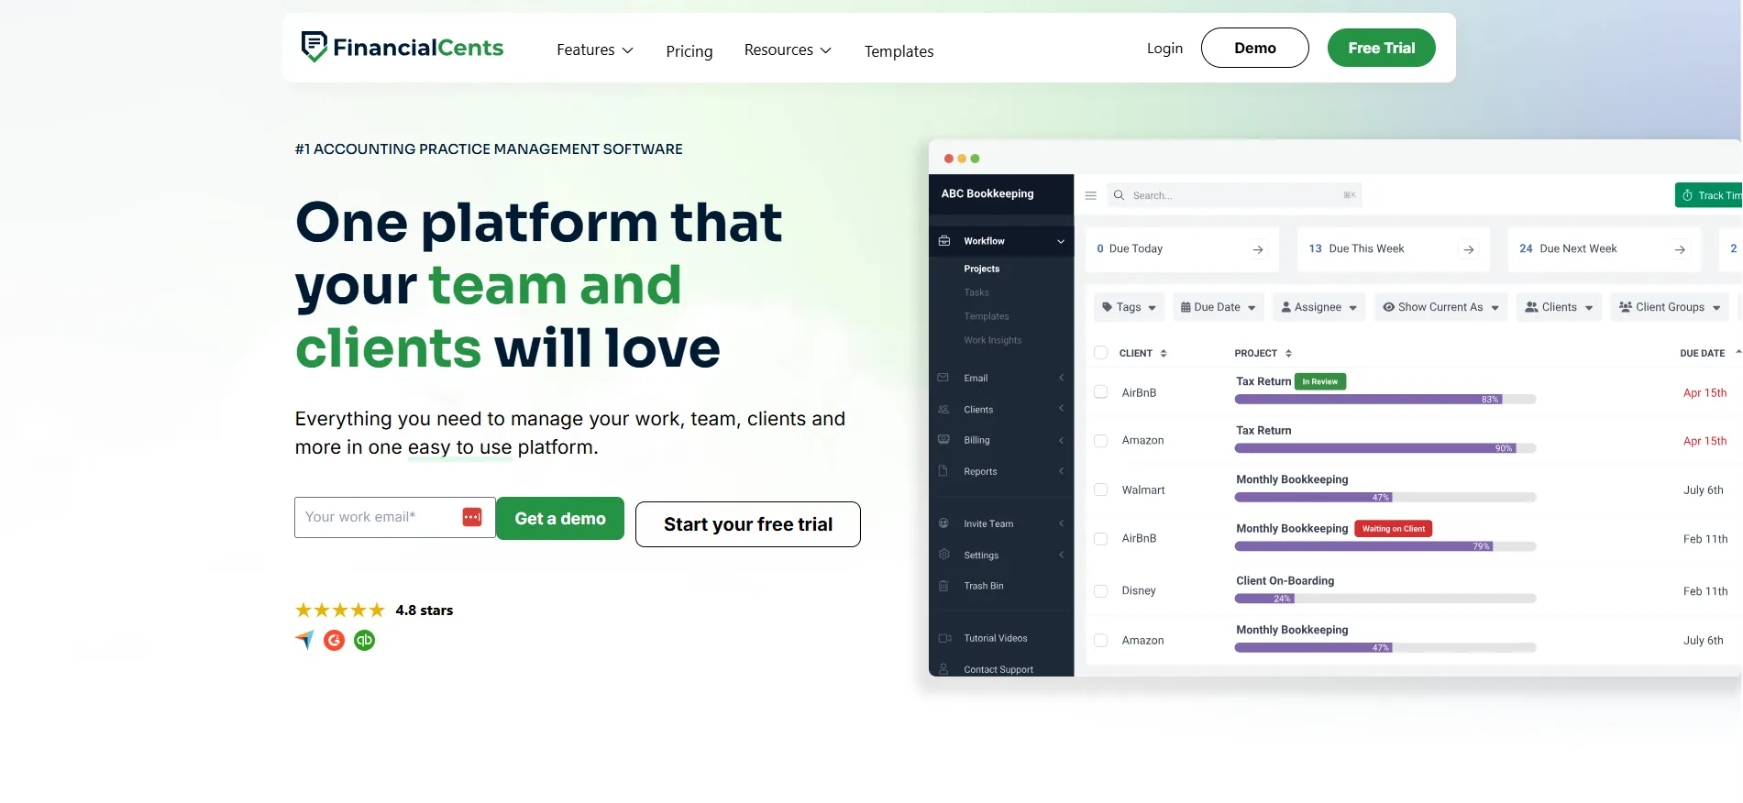
Task: Click the G2 review icon
Action: [335, 640]
